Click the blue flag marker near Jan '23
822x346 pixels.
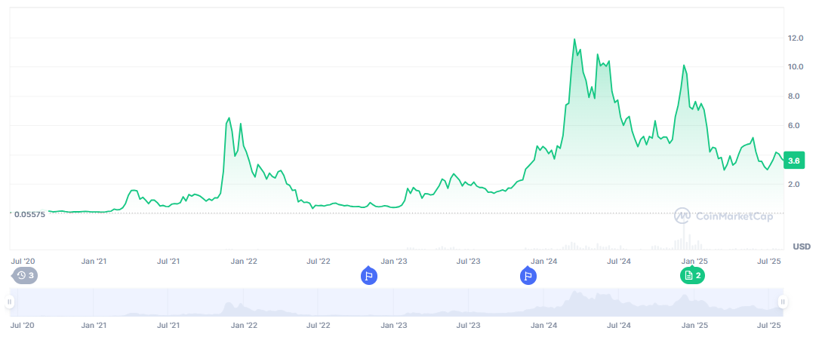tap(368, 276)
